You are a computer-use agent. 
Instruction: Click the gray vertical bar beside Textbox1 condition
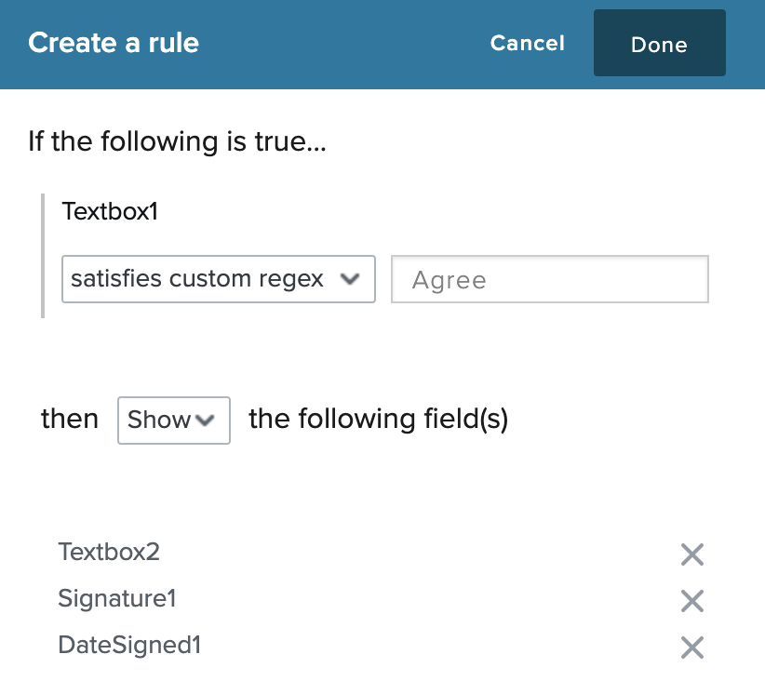point(43,256)
